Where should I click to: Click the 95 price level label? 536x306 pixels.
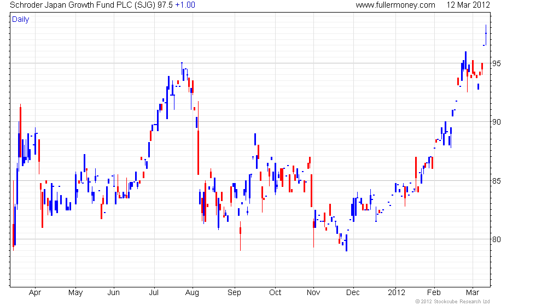[497, 63]
